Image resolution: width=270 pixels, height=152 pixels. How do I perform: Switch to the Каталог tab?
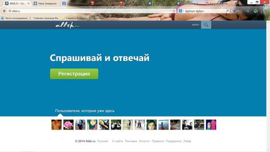point(218,3)
